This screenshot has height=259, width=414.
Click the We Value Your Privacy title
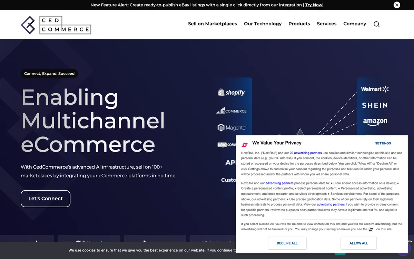pyautogui.click(x=277, y=143)
